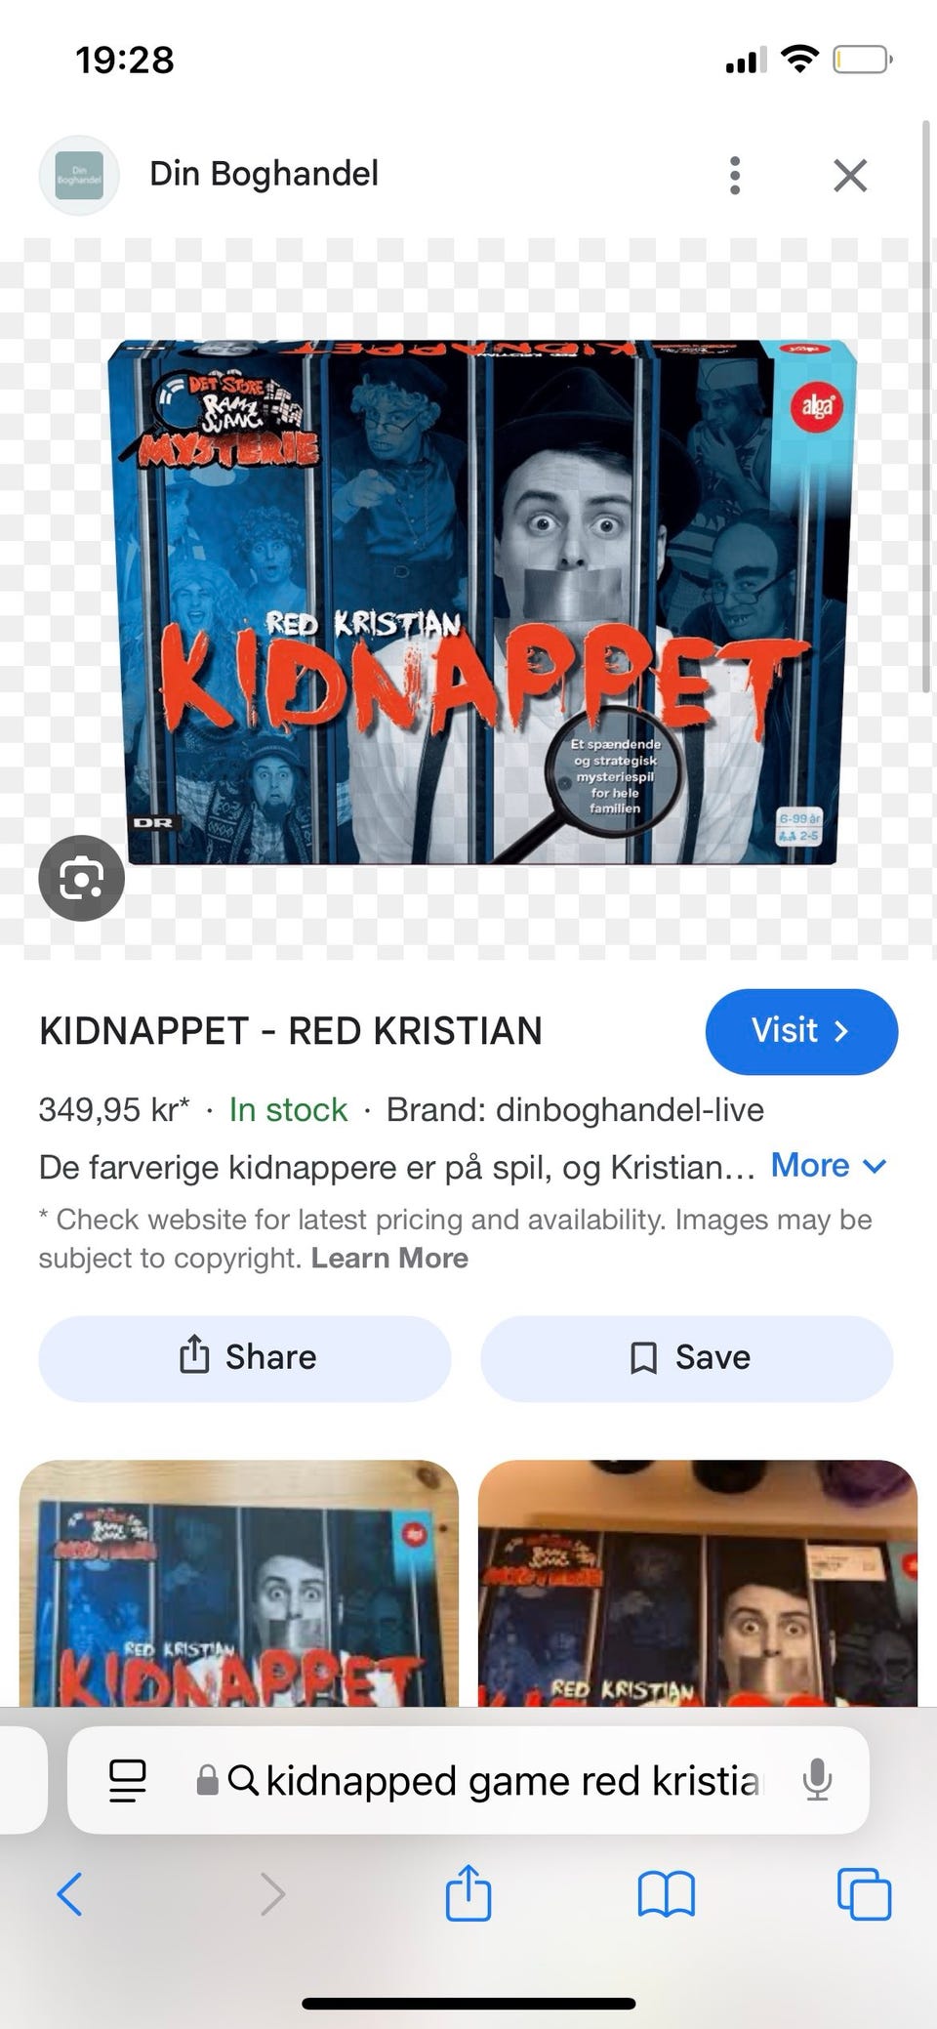Visit the product page
Viewport: 937px width, 2029px height.
801,1031
